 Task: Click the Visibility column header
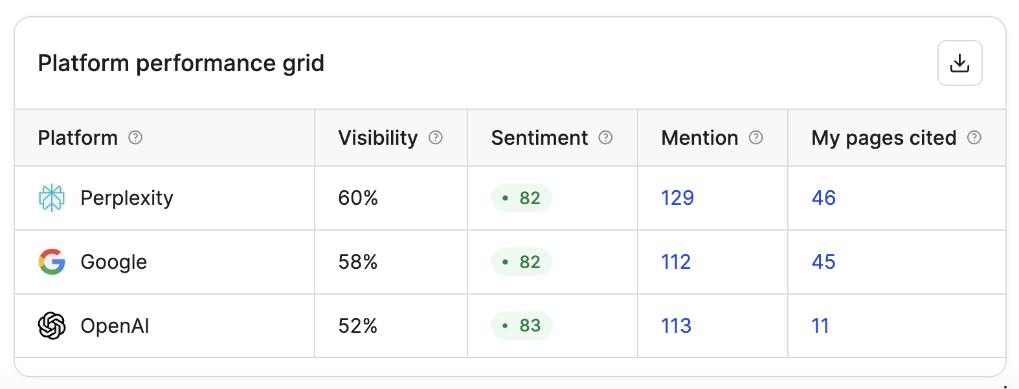point(378,138)
